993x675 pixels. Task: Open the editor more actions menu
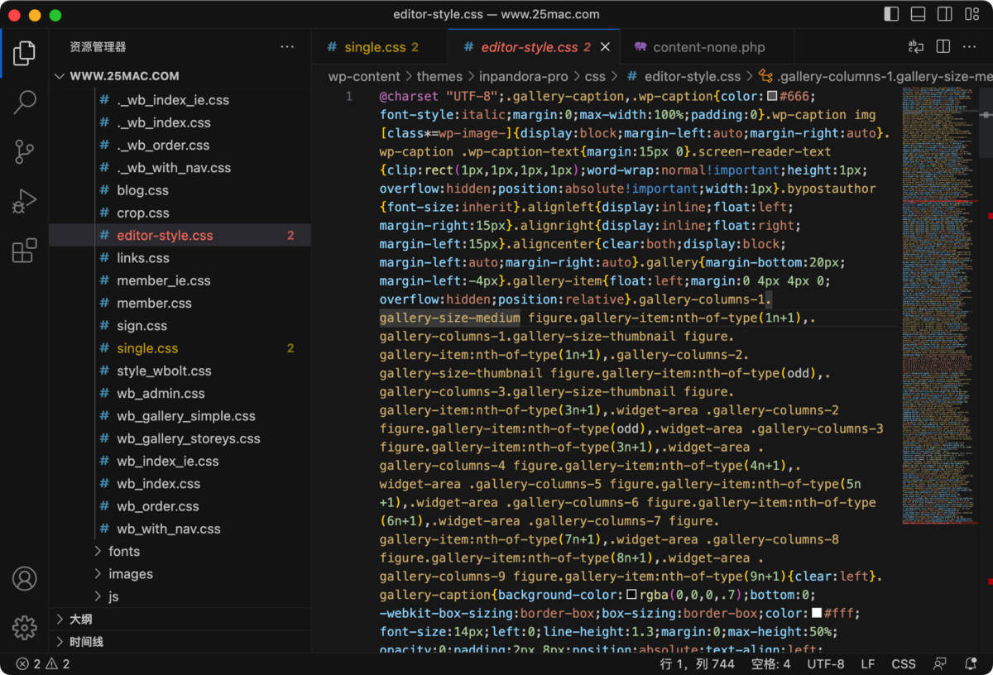click(970, 46)
